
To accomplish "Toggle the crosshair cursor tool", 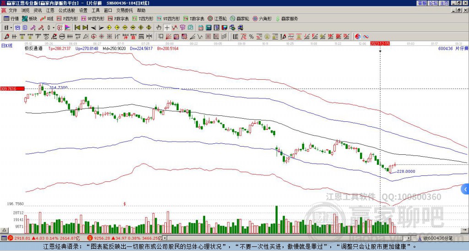I will point(167,28).
